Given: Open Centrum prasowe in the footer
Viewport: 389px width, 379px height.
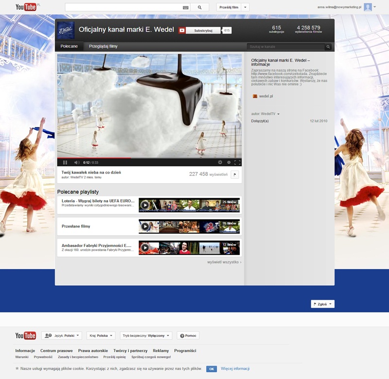Looking at the screenshot, I should click(x=56, y=351).
